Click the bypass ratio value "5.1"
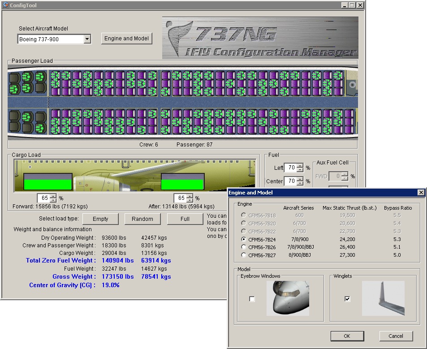The height and width of the screenshot is (349, 427). pyautogui.click(x=397, y=247)
